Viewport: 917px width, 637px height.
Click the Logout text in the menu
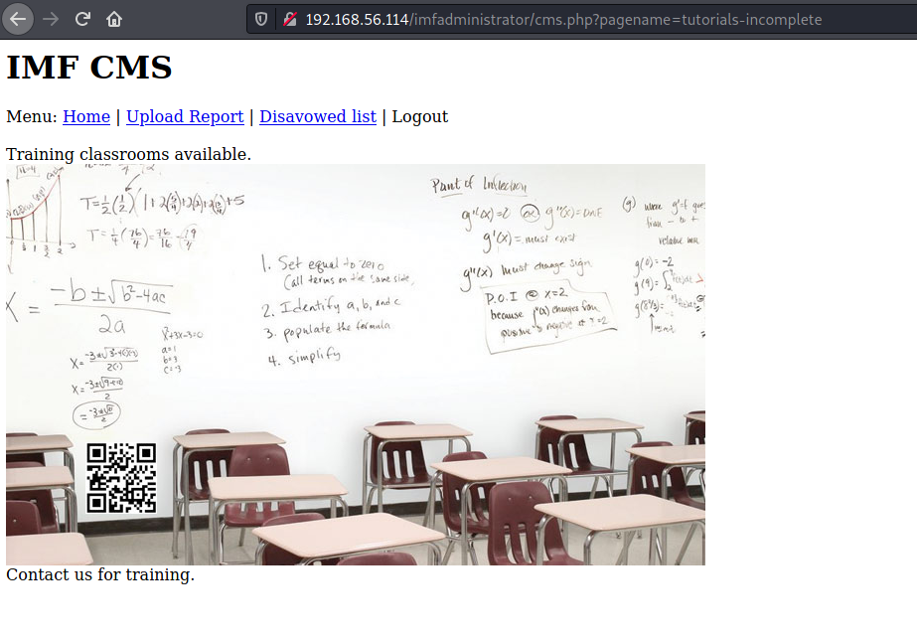click(419, 116)
